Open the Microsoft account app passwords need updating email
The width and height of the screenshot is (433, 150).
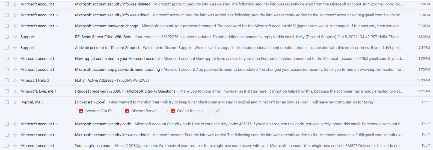coord(117,69)
